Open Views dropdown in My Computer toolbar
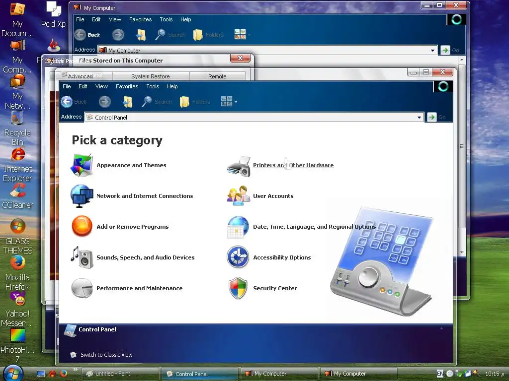The width and height of the screenshot is (509, 381). [x=250, y=35]
